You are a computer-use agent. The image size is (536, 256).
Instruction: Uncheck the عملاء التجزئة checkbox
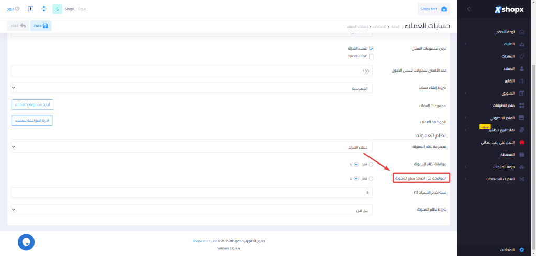coord(371,49)
